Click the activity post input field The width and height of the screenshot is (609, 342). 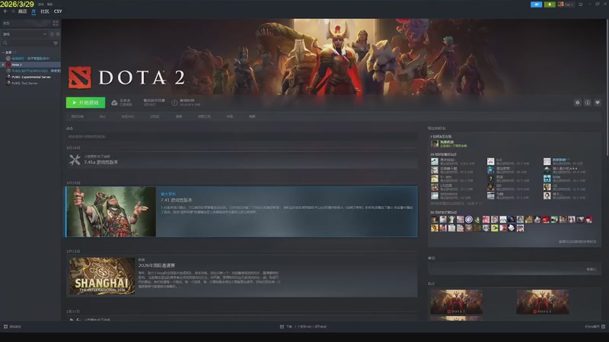[x=241, y=137]
